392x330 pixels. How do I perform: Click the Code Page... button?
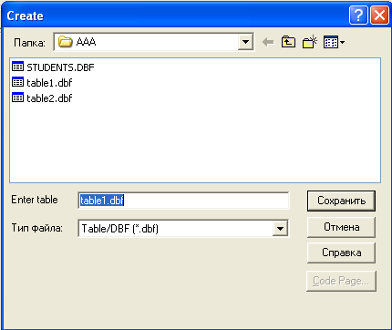click(x=341, y=281)
